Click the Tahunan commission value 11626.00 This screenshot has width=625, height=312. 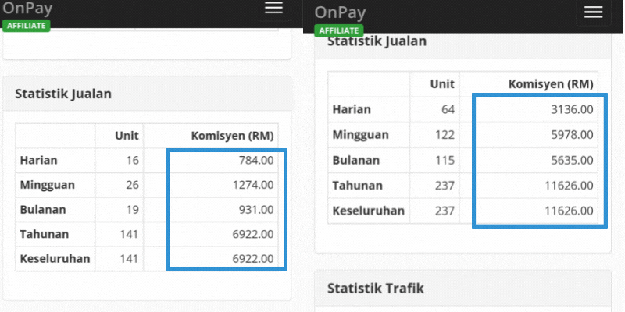click(x=569, y=185)
